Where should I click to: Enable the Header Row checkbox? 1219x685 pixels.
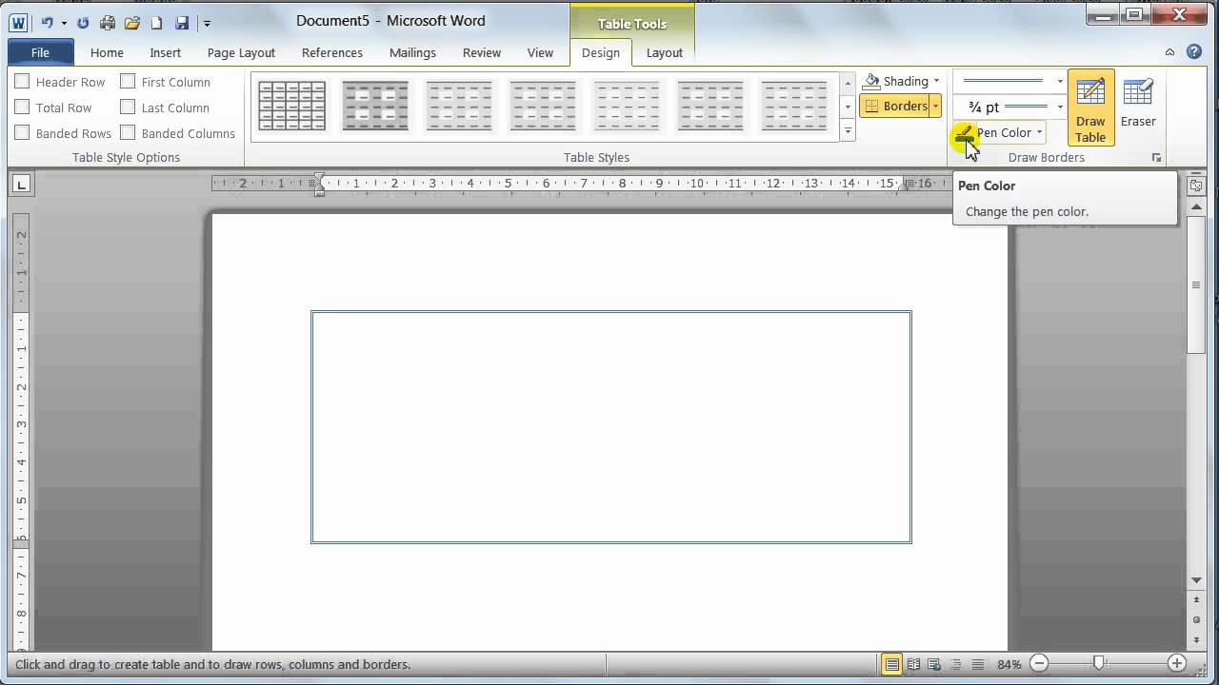pyautogui.click(x=22, y=82)
